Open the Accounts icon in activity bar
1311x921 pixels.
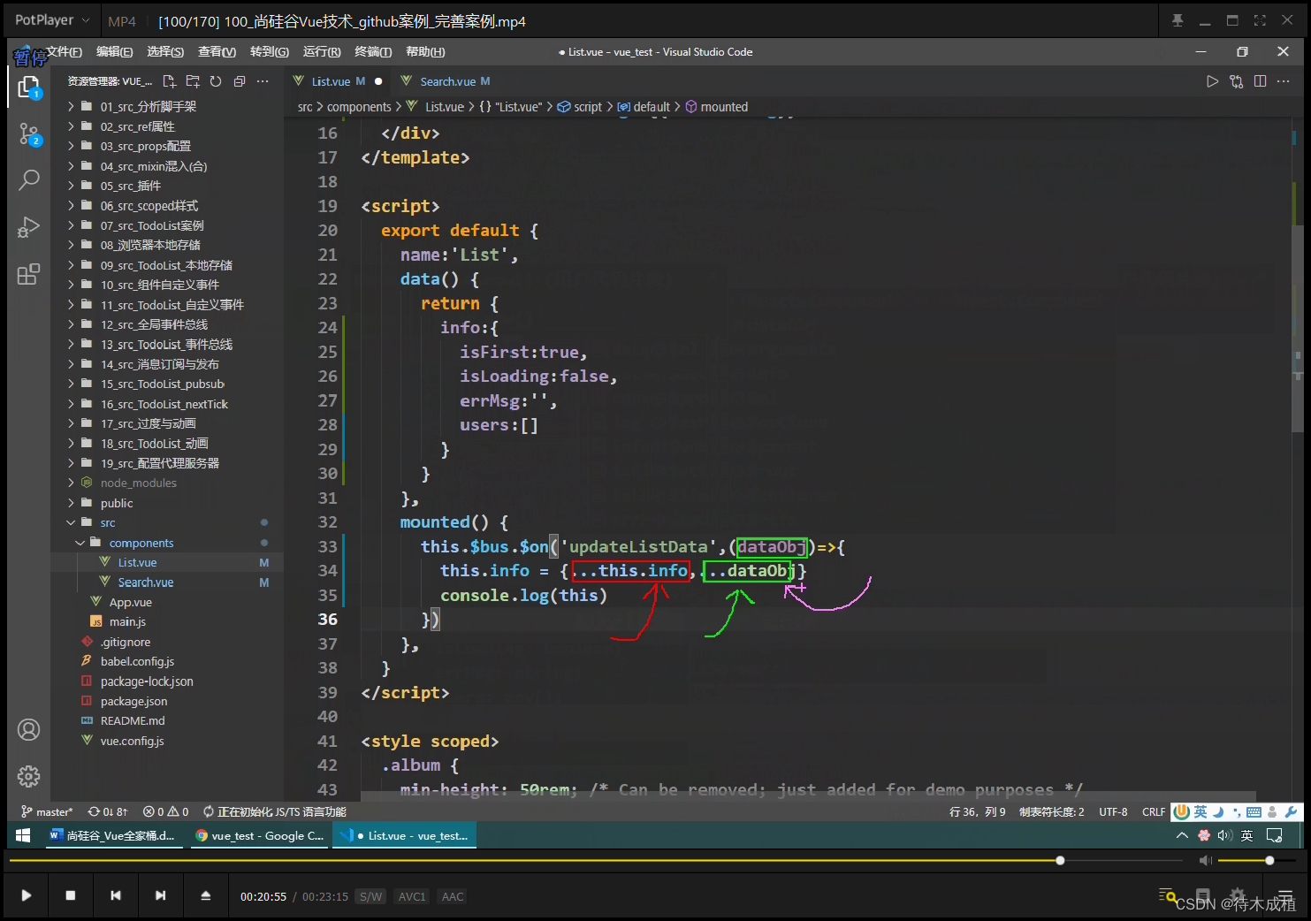pos(28,729)
